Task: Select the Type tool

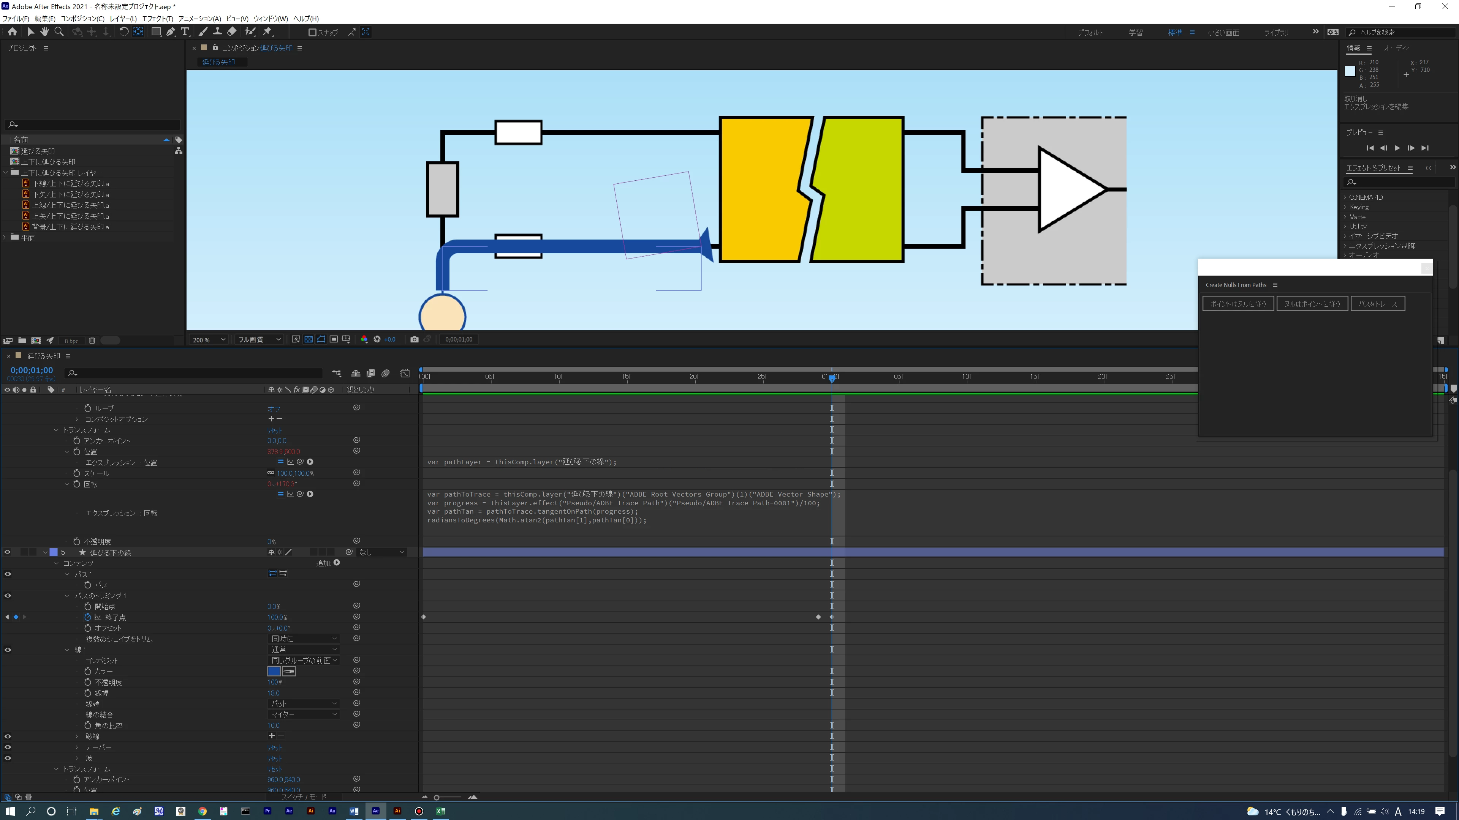Action: click(x=185, y=32)
